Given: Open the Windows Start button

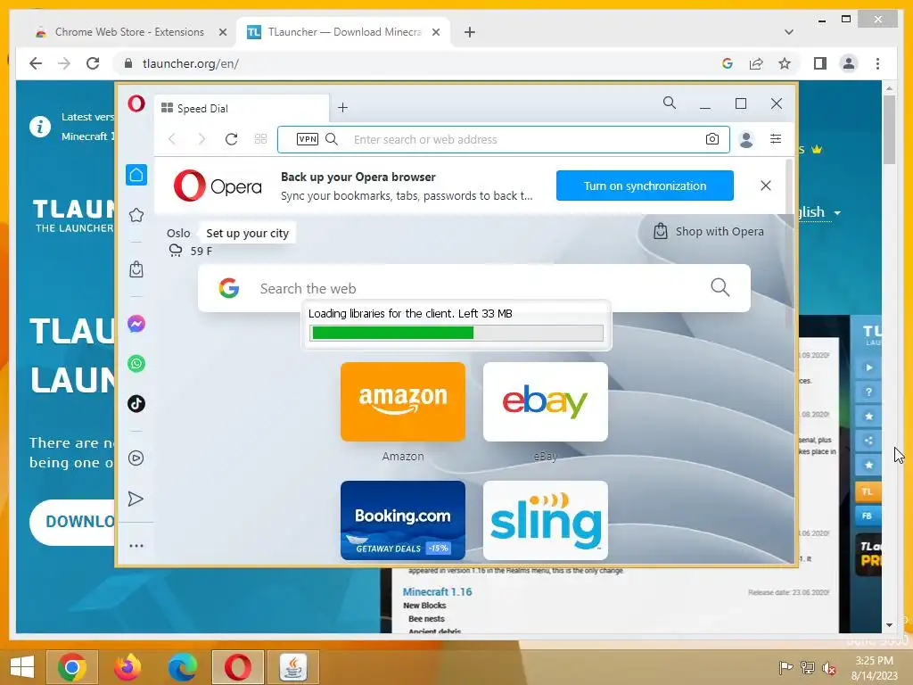Looking at the screenshot, I should (x=22, y=667).
